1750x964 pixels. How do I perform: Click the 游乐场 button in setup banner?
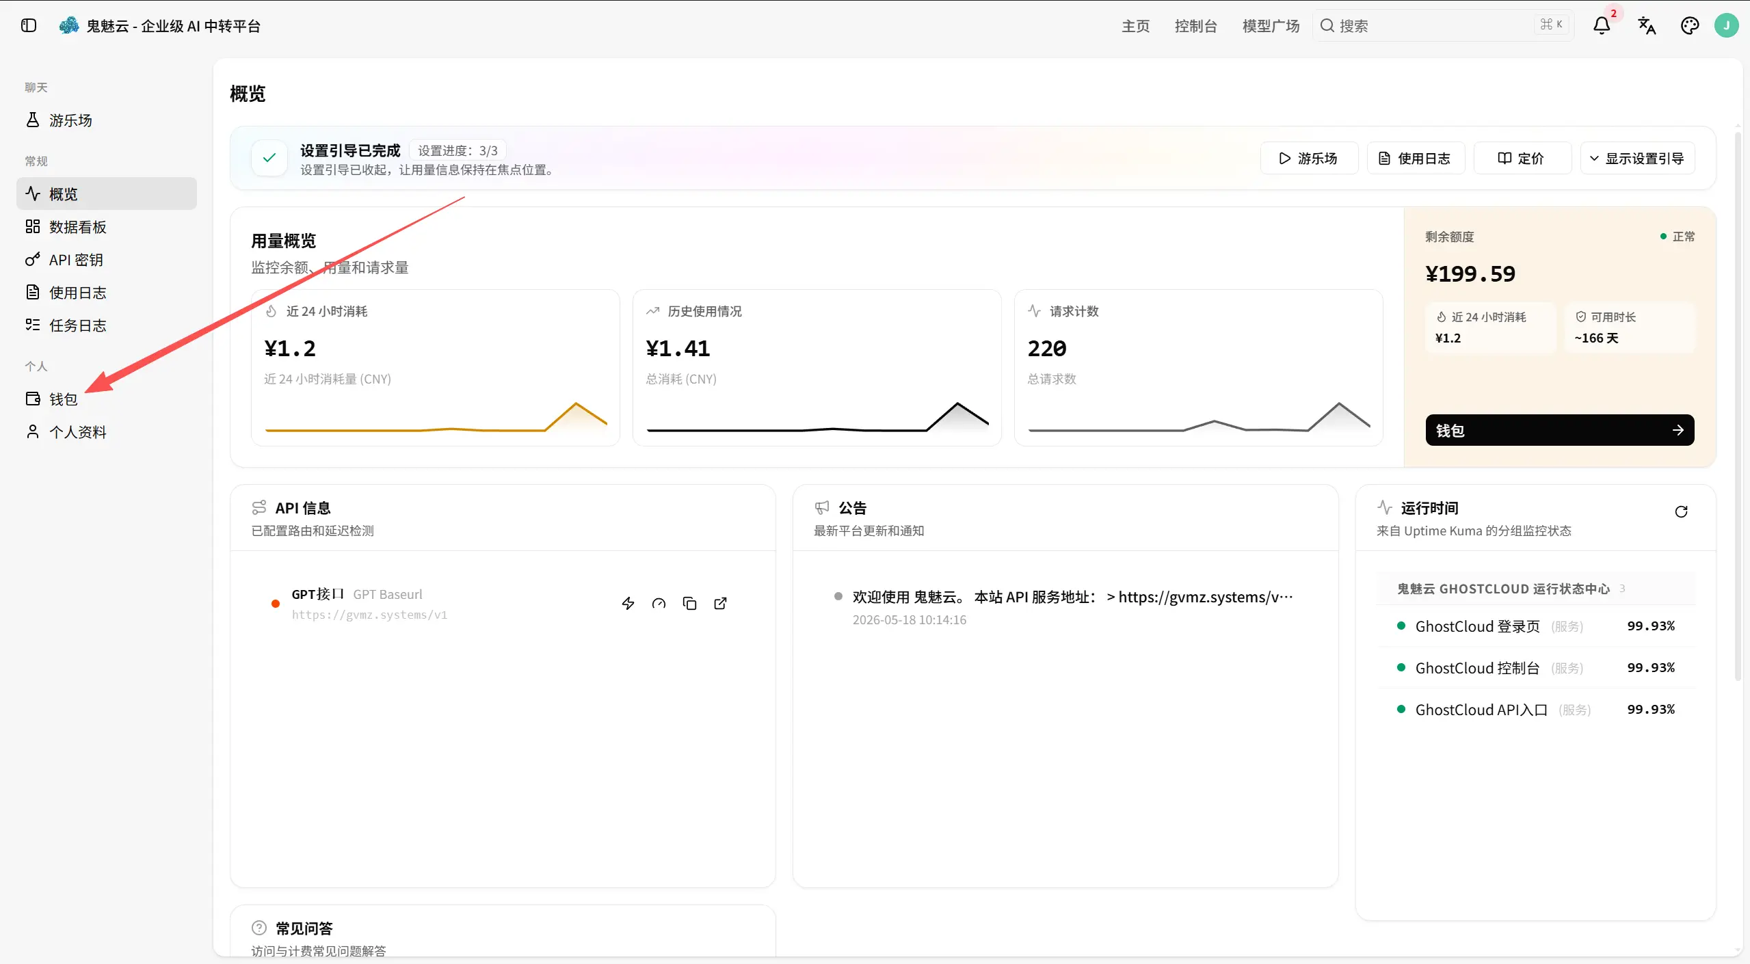tap(1309, 159)
